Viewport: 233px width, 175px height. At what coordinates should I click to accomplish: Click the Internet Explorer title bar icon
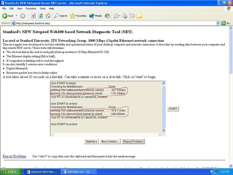[3, 3]
